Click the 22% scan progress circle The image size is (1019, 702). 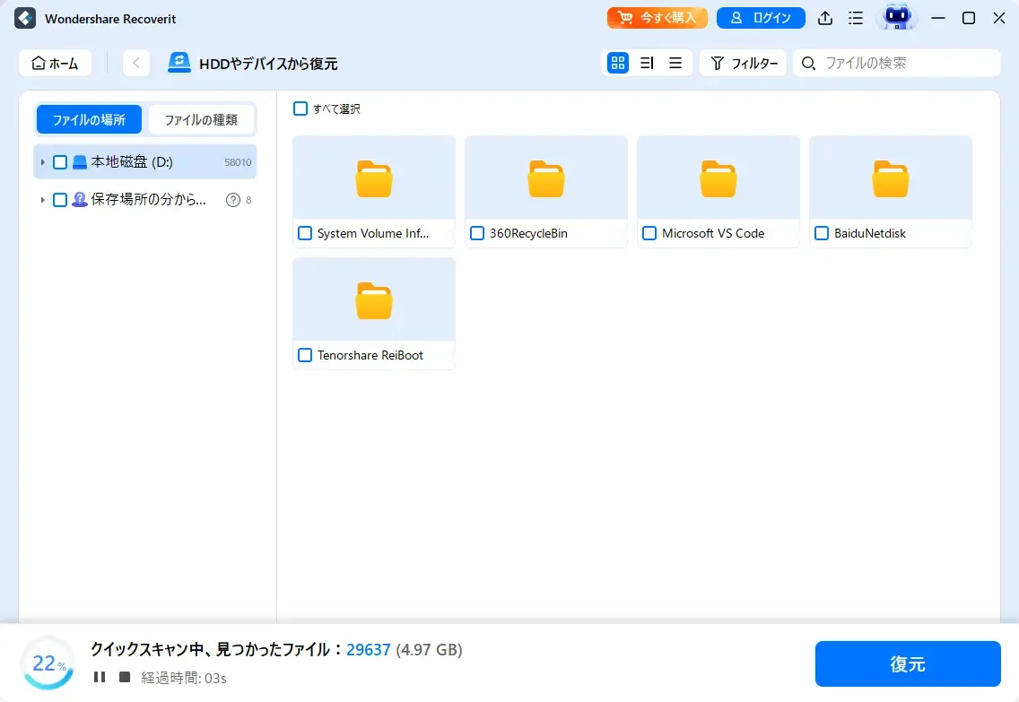(48, 663)
